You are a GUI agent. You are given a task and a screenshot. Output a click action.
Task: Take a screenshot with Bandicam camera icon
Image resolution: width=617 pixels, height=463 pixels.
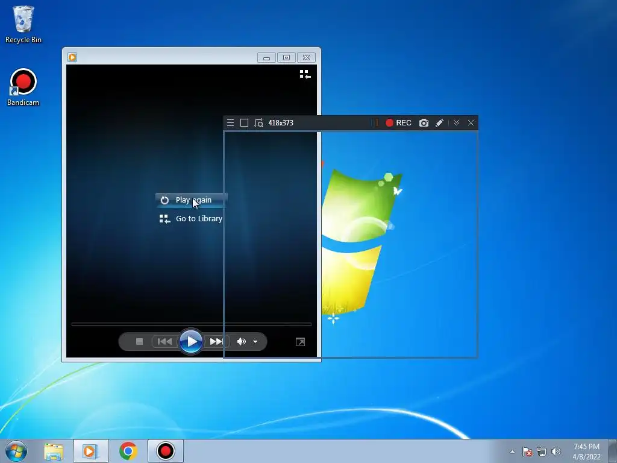click(x=424, y=123)
